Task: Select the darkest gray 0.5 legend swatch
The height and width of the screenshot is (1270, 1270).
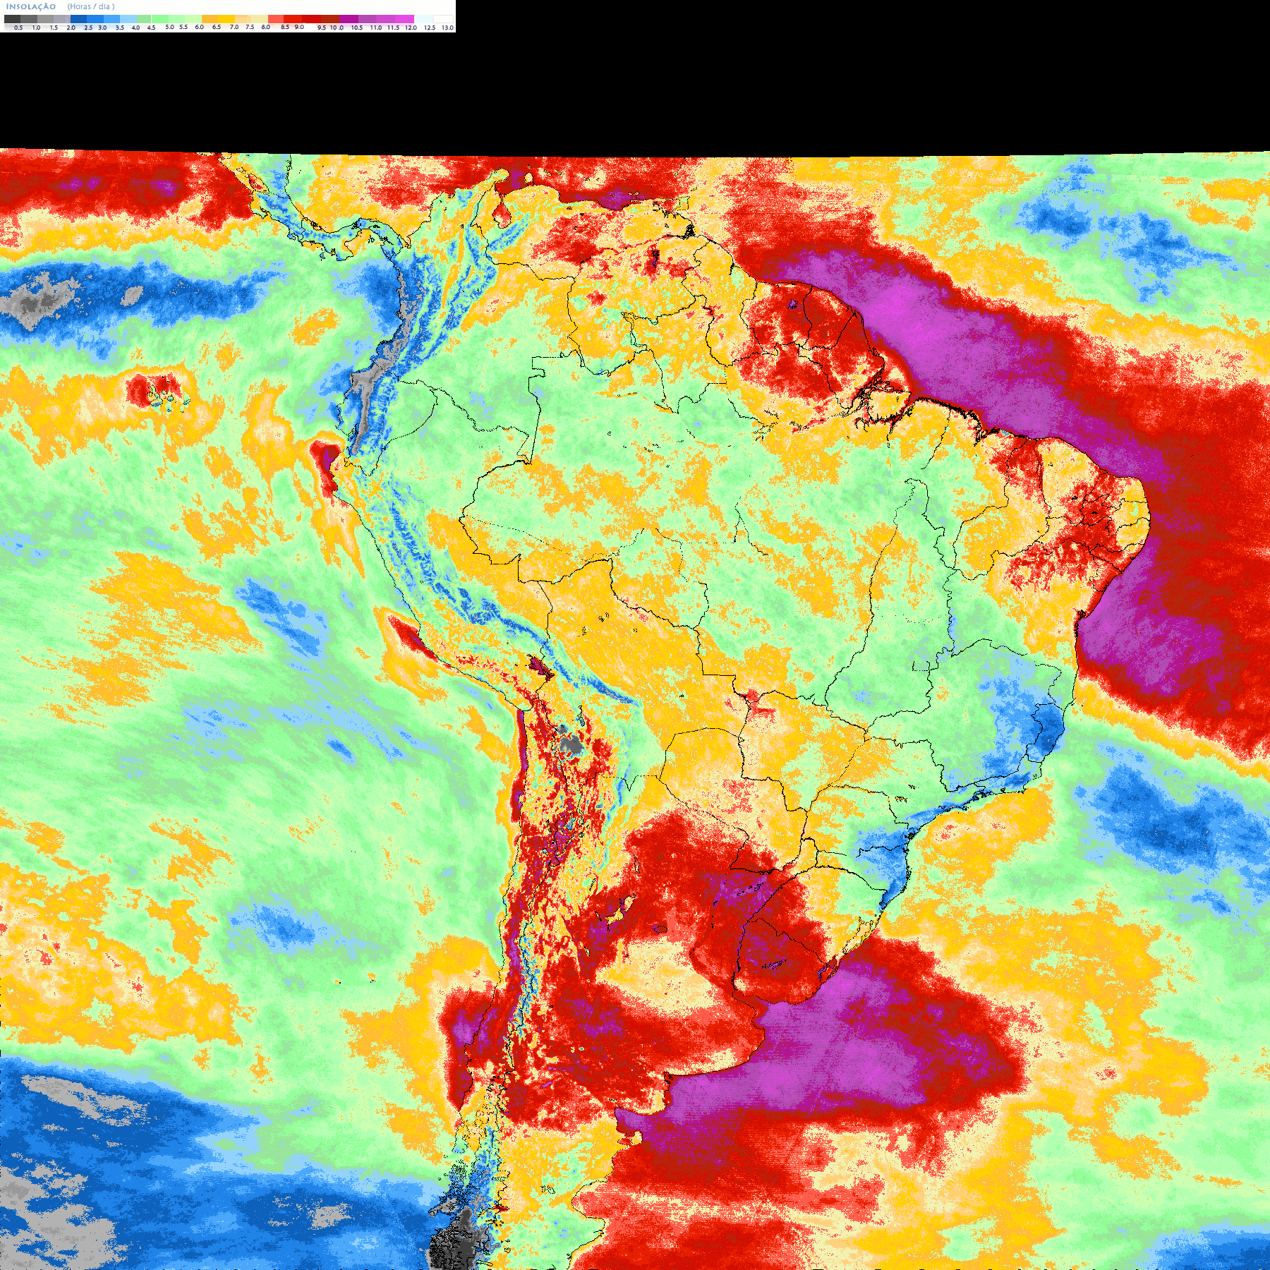Action: tap(12, 19)
